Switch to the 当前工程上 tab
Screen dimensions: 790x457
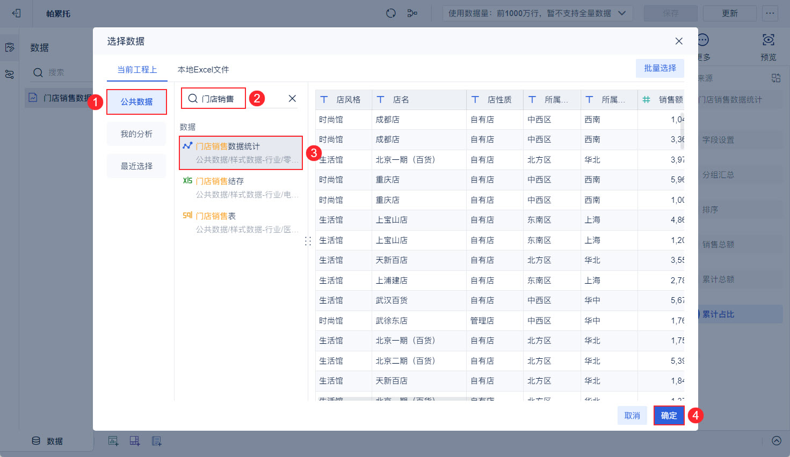tap(137, 70)
